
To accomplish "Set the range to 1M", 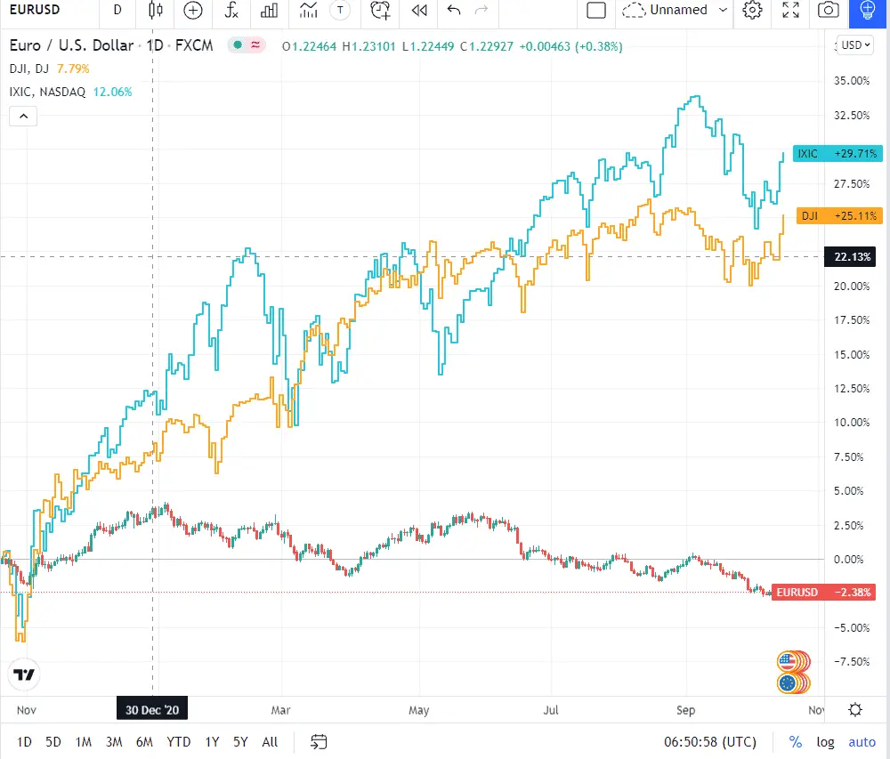I will click(84, 741).
